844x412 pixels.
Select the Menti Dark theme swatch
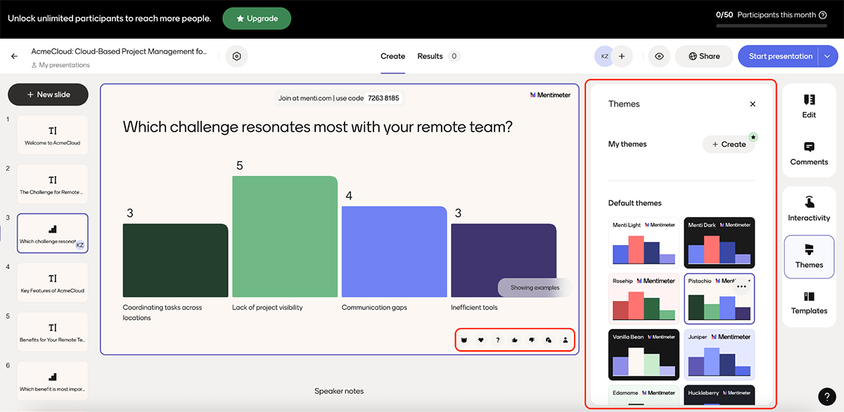[720, 243]
